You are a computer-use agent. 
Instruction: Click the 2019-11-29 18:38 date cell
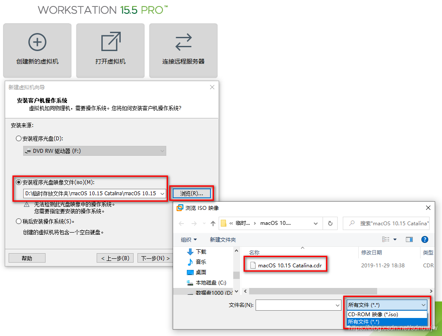(383, 266)
